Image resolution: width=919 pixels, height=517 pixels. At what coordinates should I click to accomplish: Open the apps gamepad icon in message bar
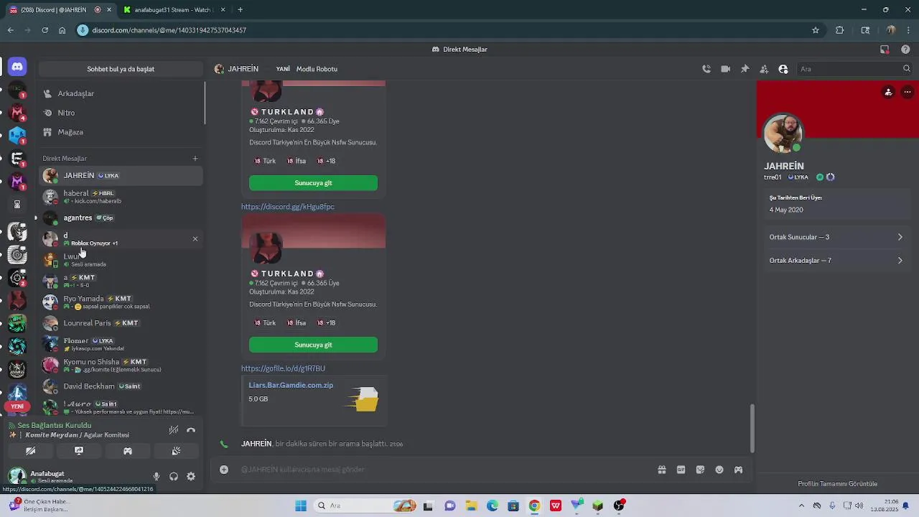click(738, 470)
